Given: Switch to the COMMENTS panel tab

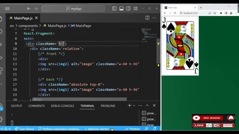Looking at the screenshot, I should (x=37, y=106).
